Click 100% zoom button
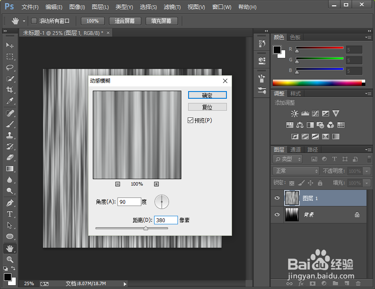The image size is (375, 289). [92, 21]
